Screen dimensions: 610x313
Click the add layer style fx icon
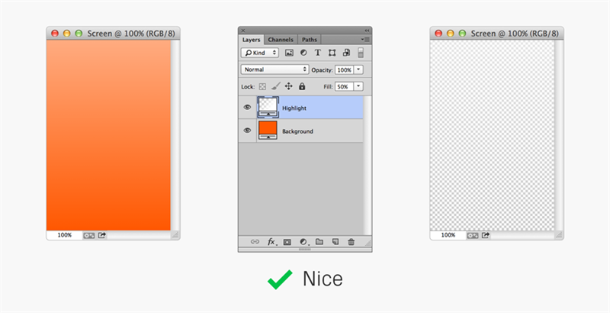[272, 242]
